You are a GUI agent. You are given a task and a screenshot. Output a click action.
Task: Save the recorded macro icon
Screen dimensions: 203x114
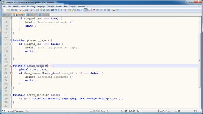pyautogui.click(x=108, y=10)
